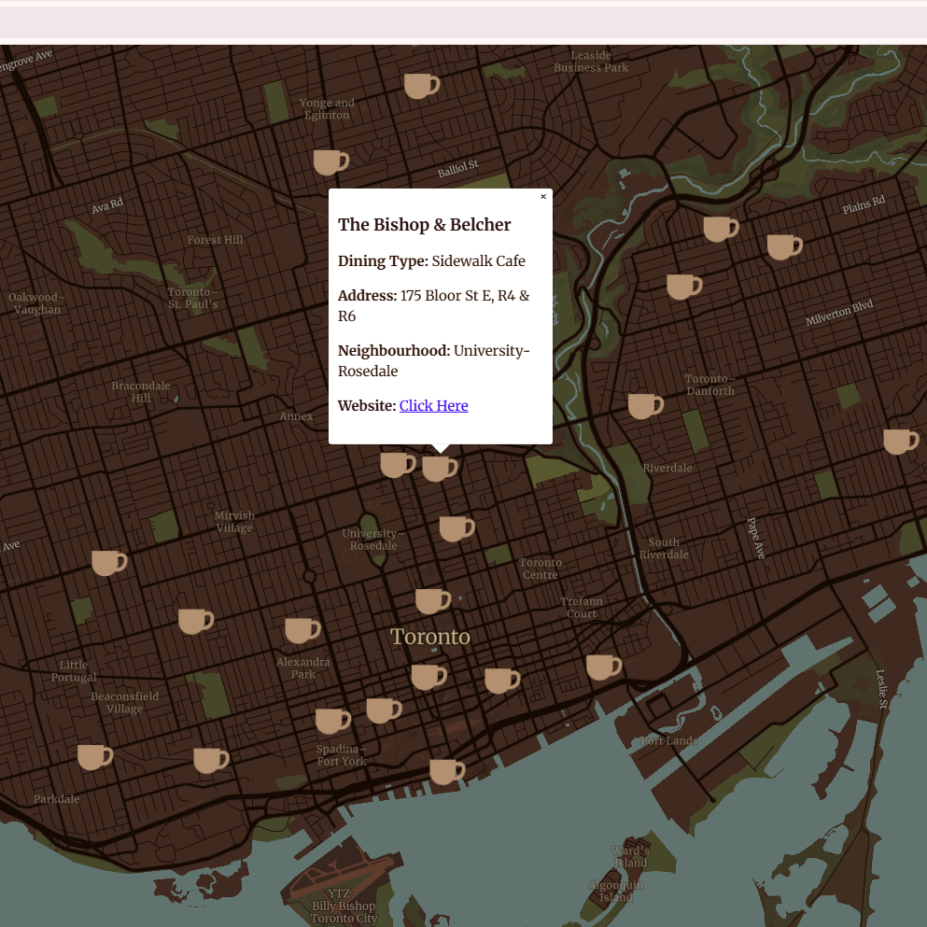Click the popup title "The Bishop & Belcher"
927x927 pixels.
pos(425,225)
